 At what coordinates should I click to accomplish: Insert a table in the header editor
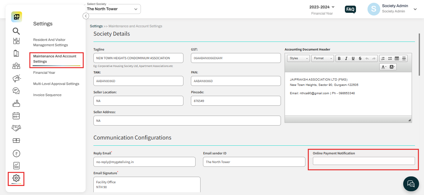coord(397,58)
